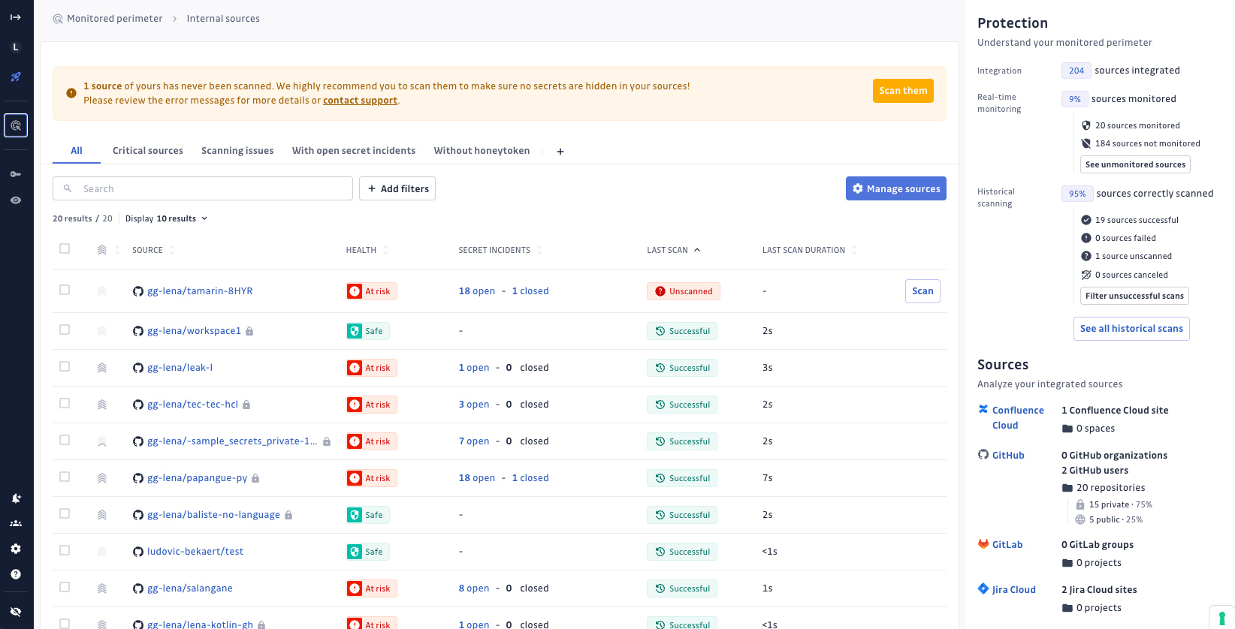Sort by SECRET INCIDENTS column

click(500, 250)
